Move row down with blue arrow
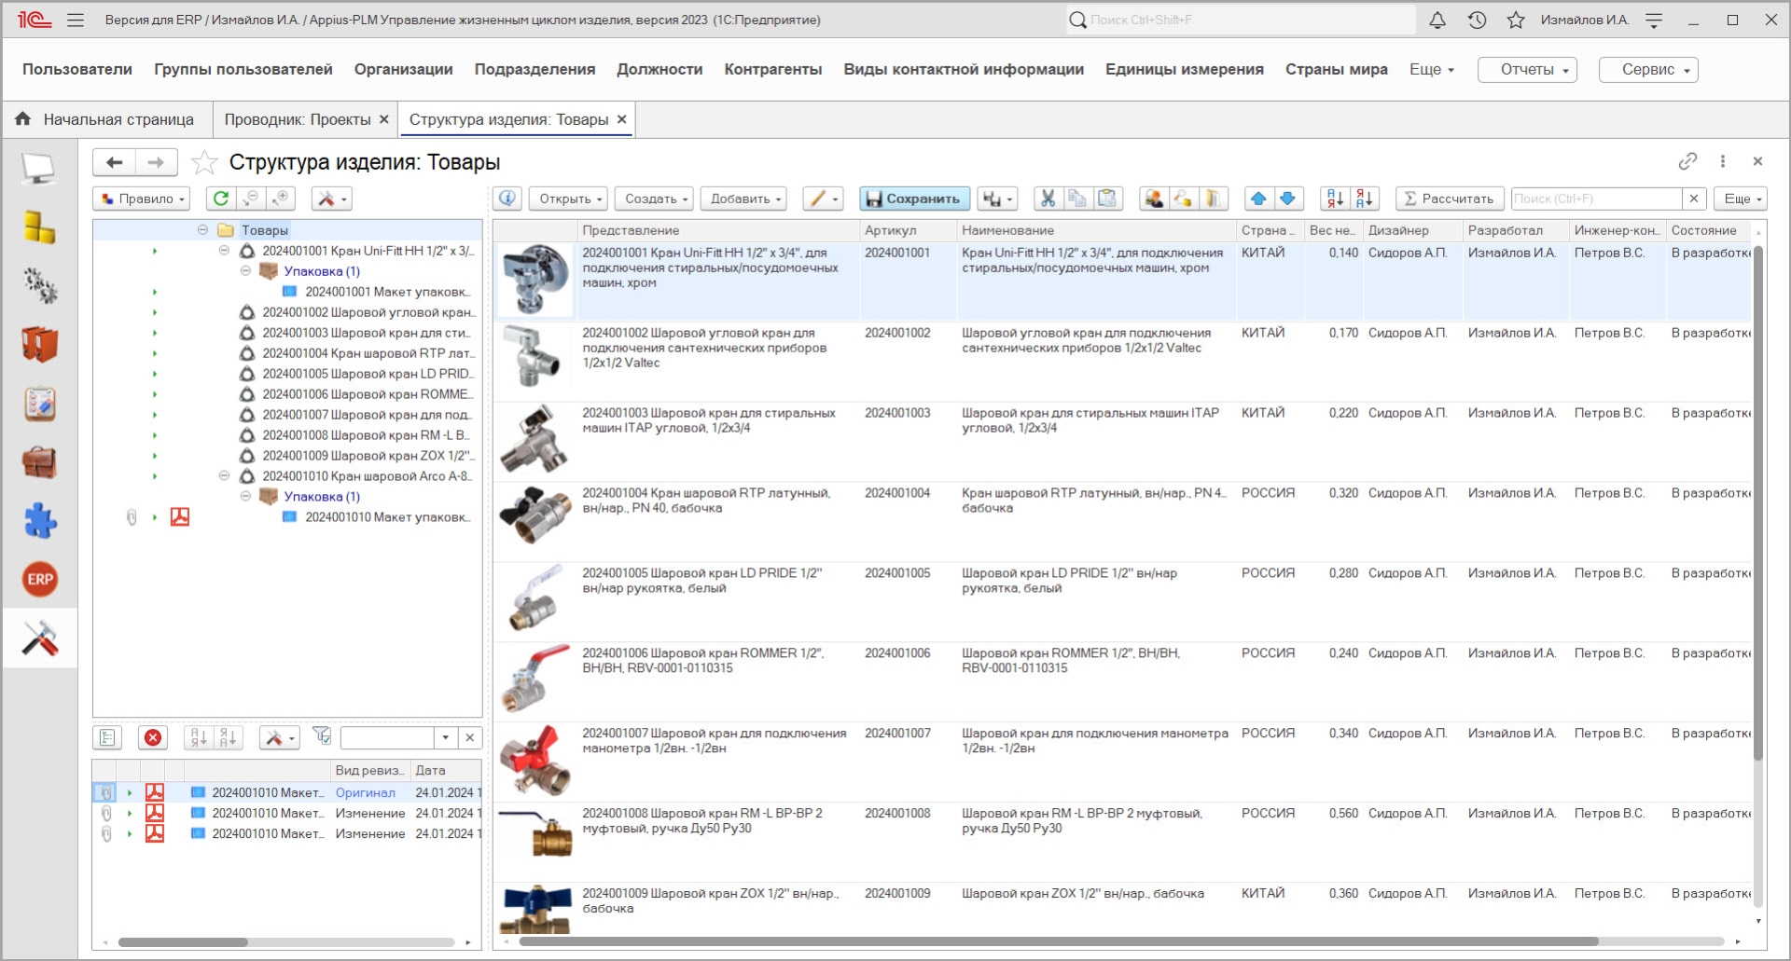 click(x=1288, y=199)
